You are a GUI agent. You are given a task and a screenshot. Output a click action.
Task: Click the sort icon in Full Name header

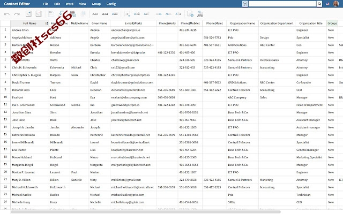47,24
